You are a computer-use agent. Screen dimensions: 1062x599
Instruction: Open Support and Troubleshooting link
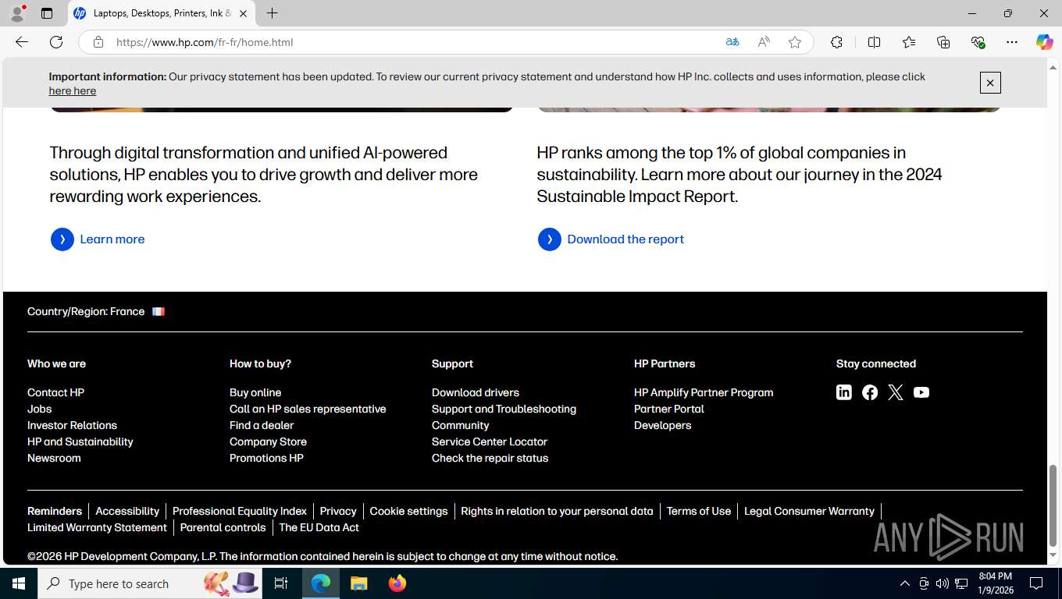click(x=504, y=409)
